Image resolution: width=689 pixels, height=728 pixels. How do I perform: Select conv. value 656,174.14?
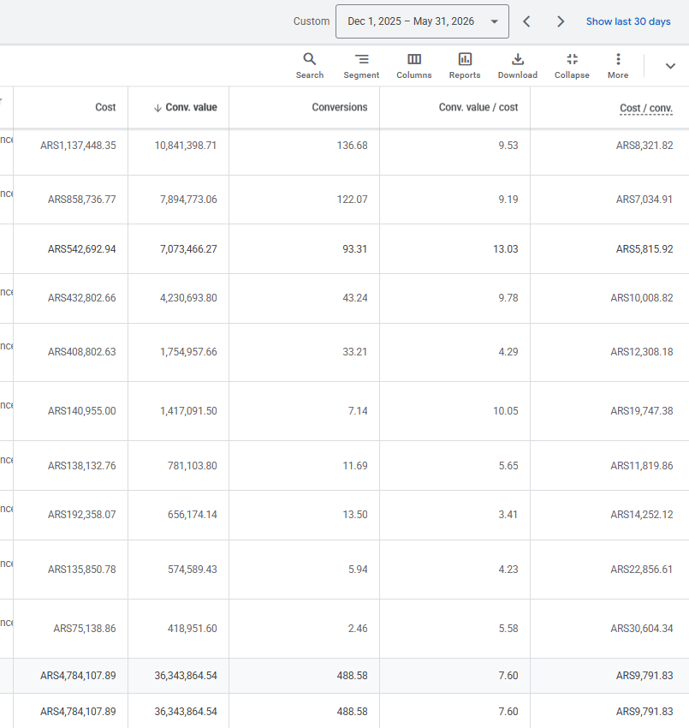click(192, 515)
